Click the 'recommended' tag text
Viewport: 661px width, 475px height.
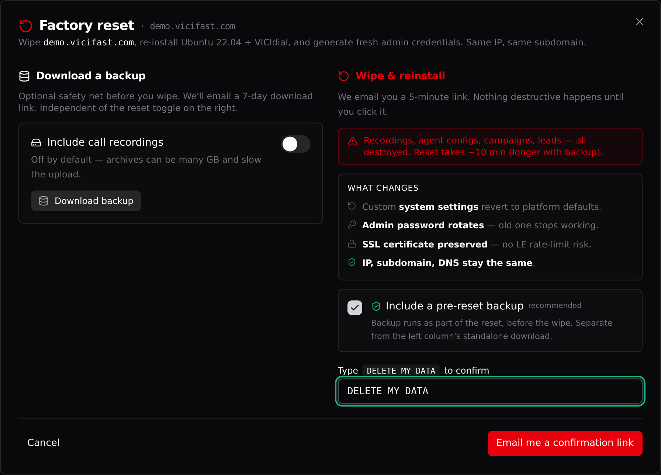pyautogui.click(x=555, y=305)
